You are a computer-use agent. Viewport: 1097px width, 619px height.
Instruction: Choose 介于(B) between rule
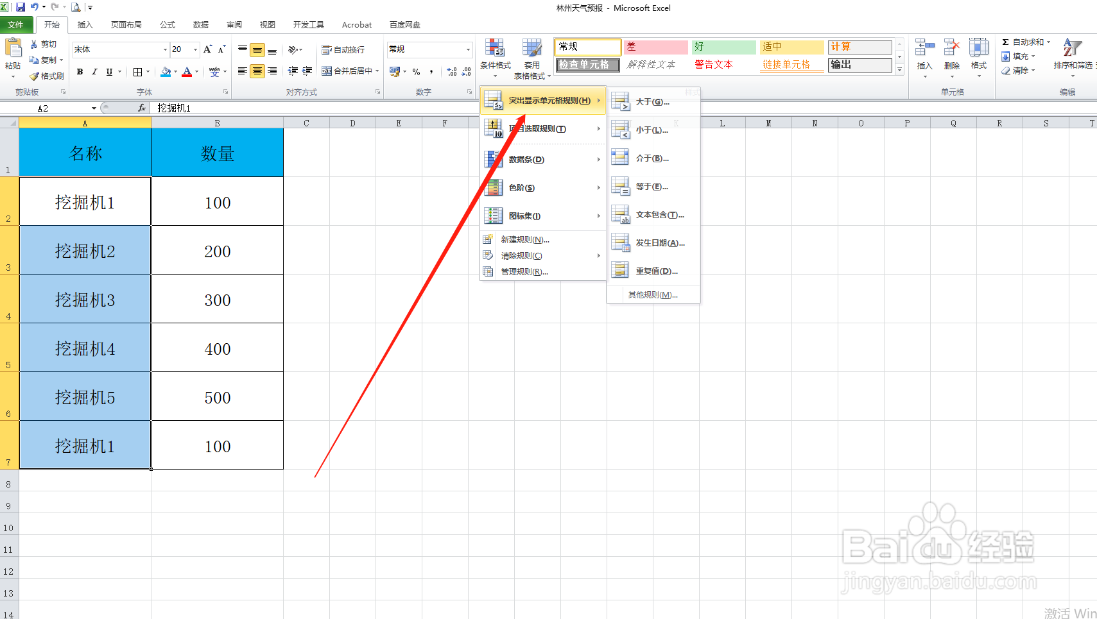click(653, 158)
